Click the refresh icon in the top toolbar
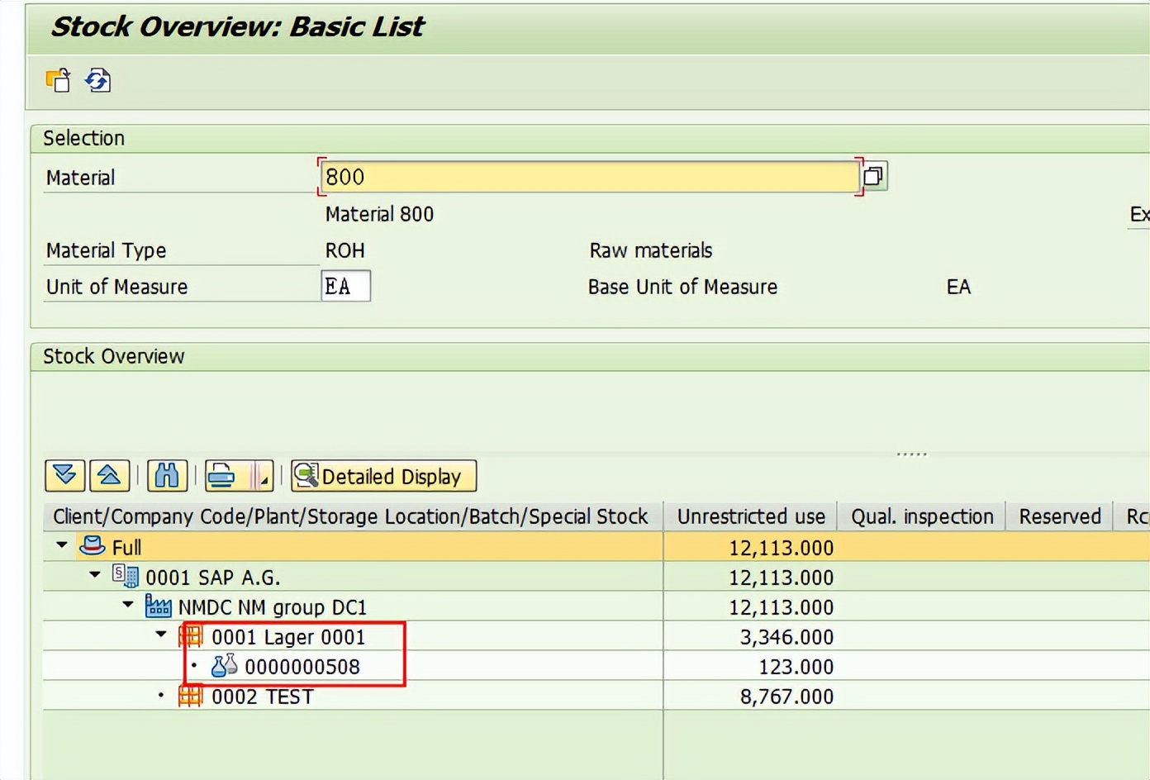 [97, 80]
